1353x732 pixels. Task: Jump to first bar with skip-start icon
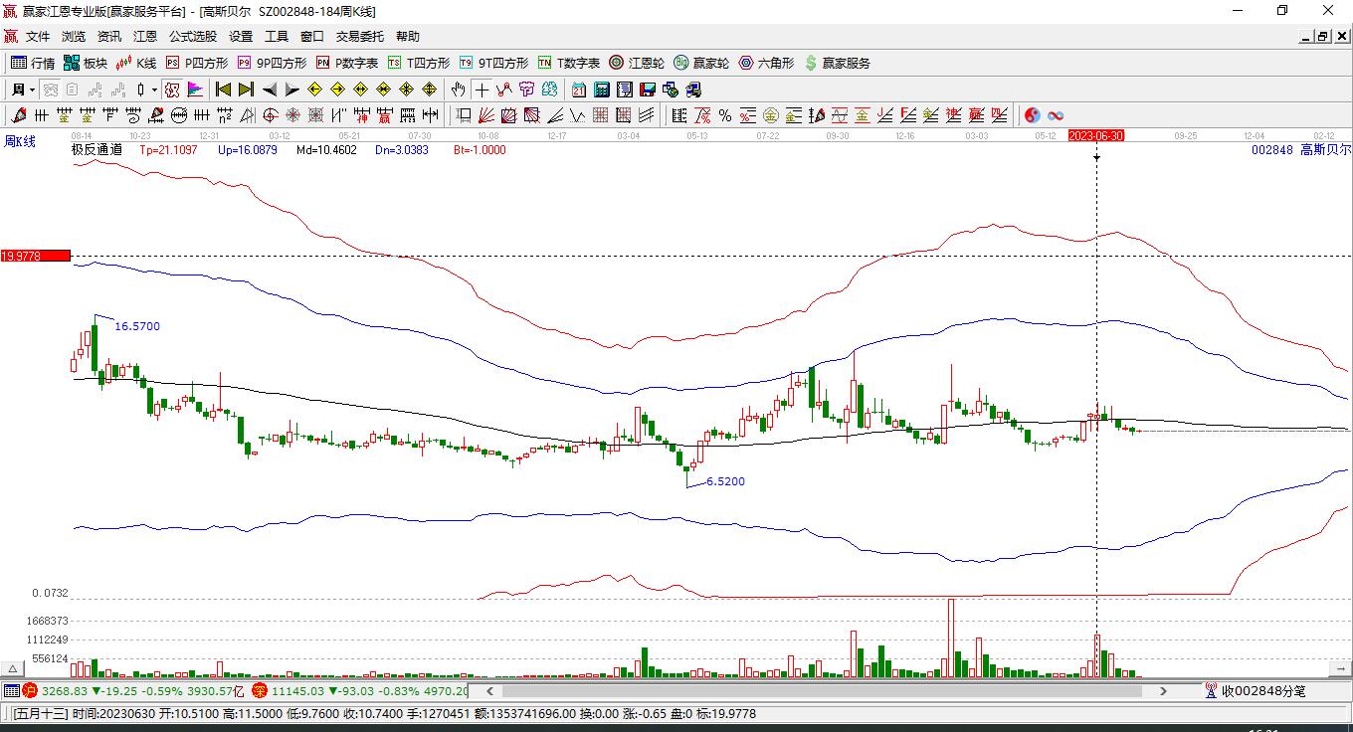tap(224, 90)
